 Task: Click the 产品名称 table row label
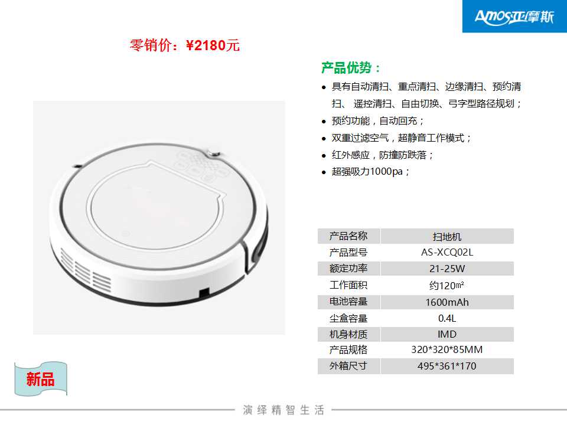point(348,236)
